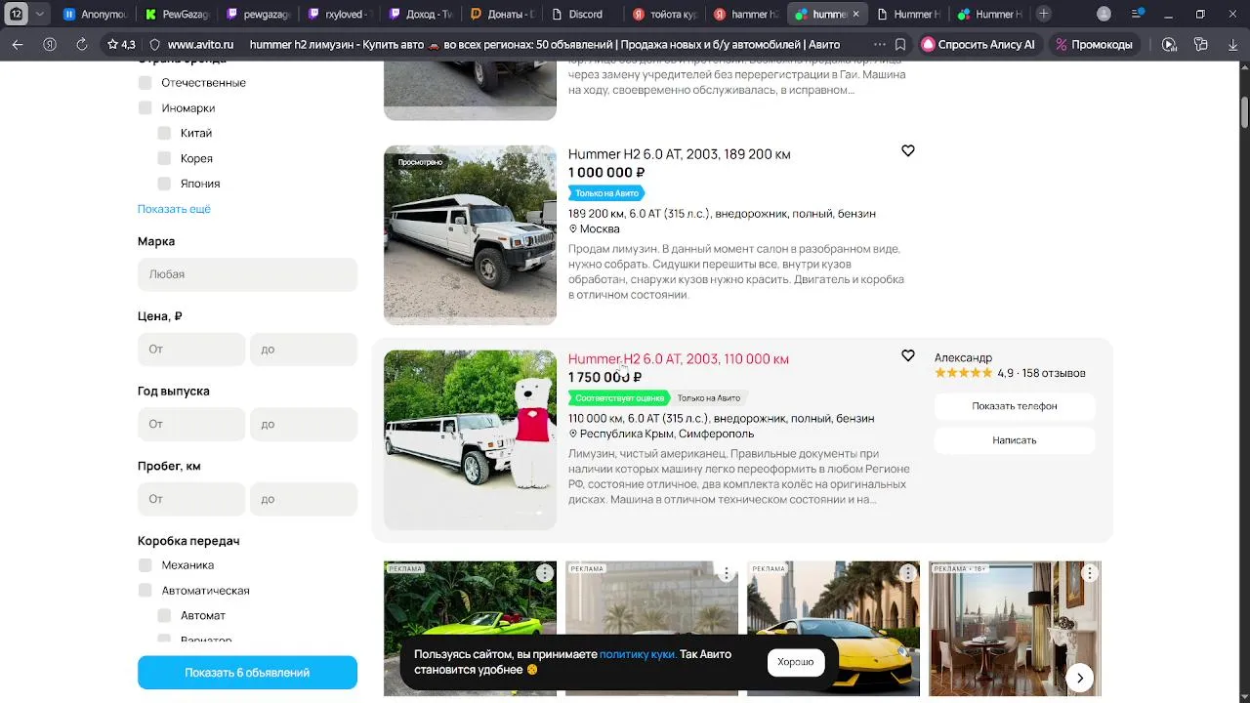The width and height of the screenshot is (1250, 703).
Task: Switch to the тойота tab
Action: pyautogui.click(x=664, y=15)
